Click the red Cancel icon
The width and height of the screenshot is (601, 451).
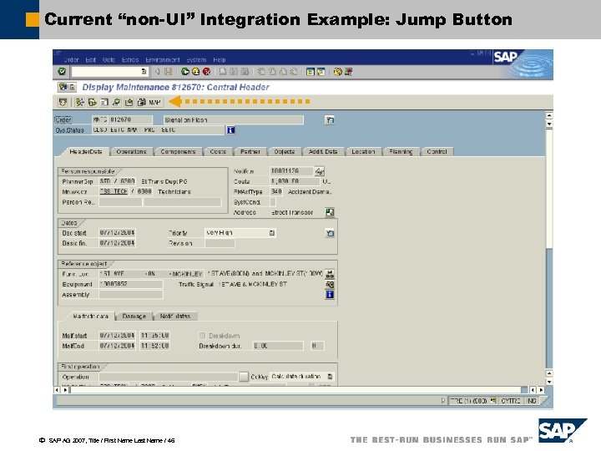click(207, 71)
